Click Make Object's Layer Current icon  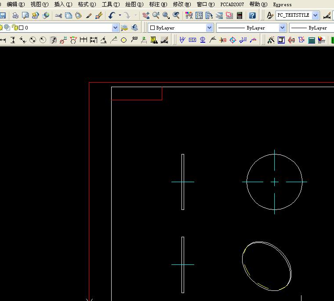[x=124, y=28]
